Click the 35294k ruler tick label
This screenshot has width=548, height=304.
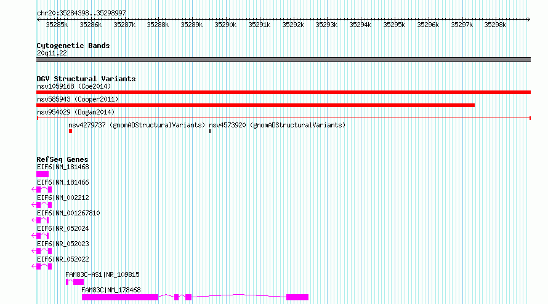(x=360, y=25)
